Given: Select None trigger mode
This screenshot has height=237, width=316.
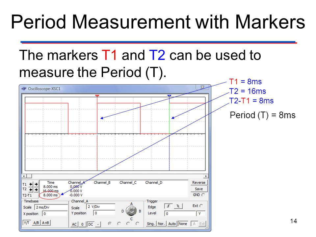Looking at the screenshot, I should click(183, 224).
